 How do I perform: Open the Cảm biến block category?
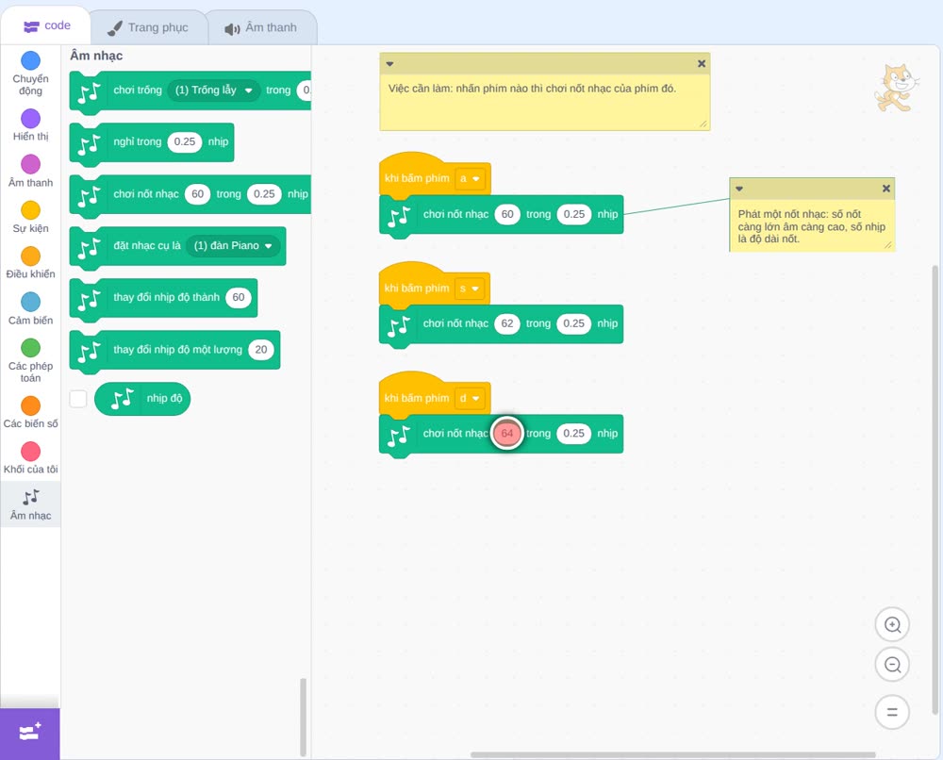click(30, 308)
